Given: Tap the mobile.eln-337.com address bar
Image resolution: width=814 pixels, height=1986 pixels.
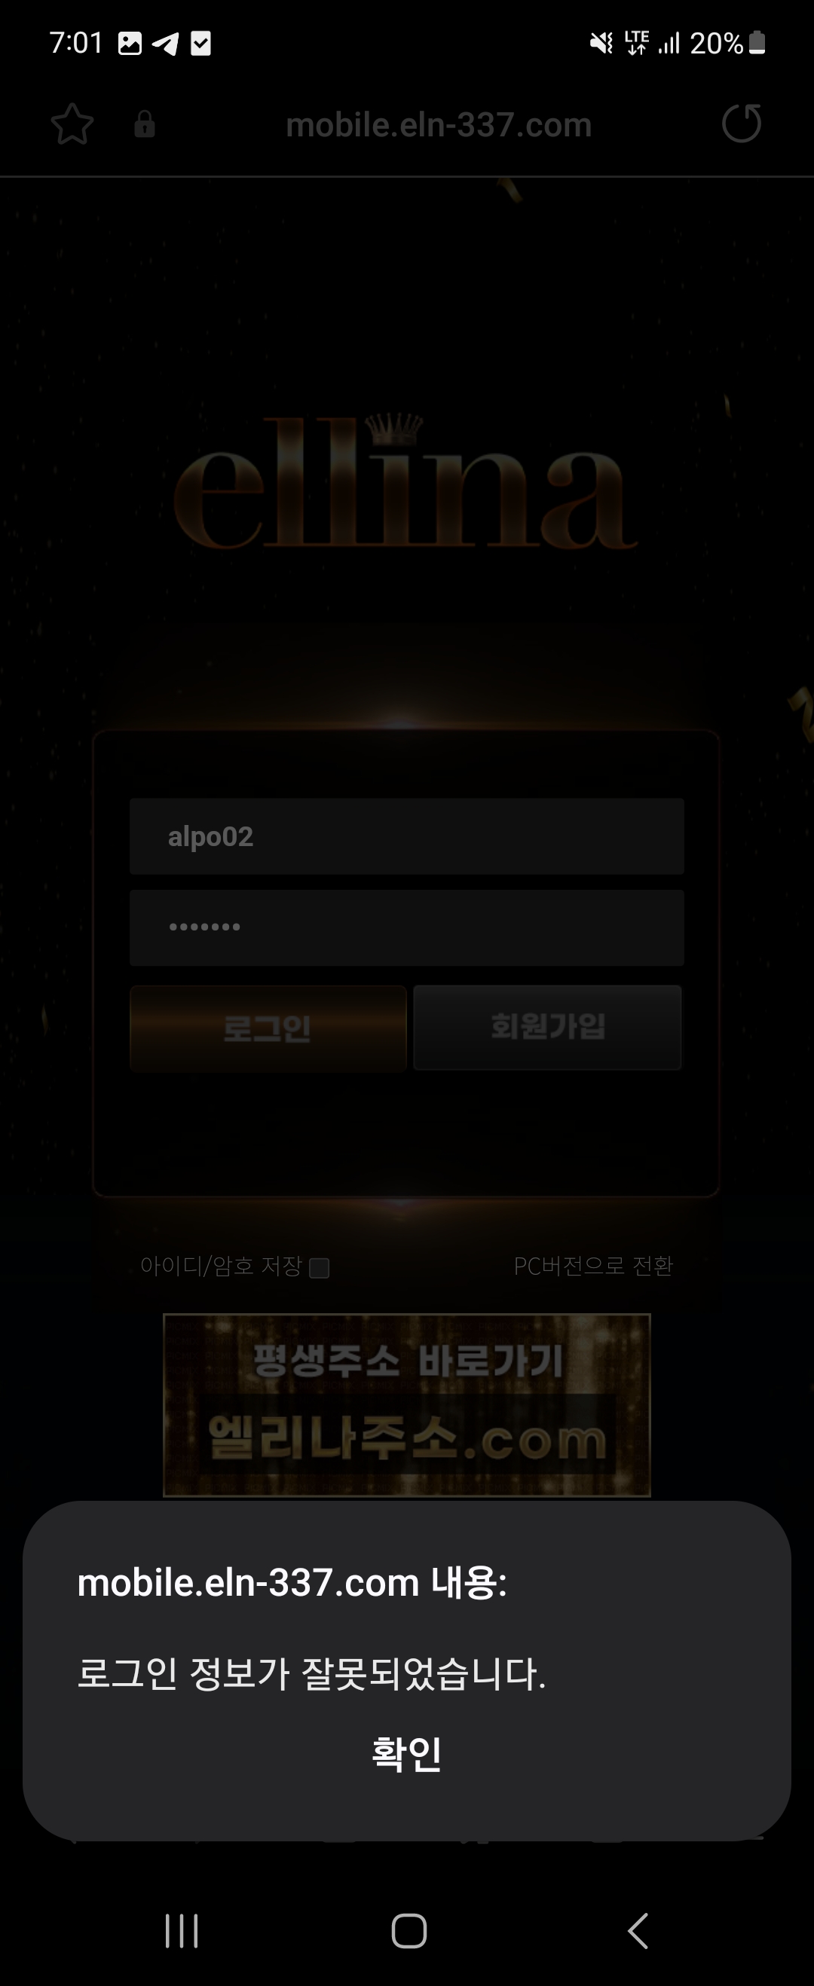Looking at the screenshot, I should [438, 125].
